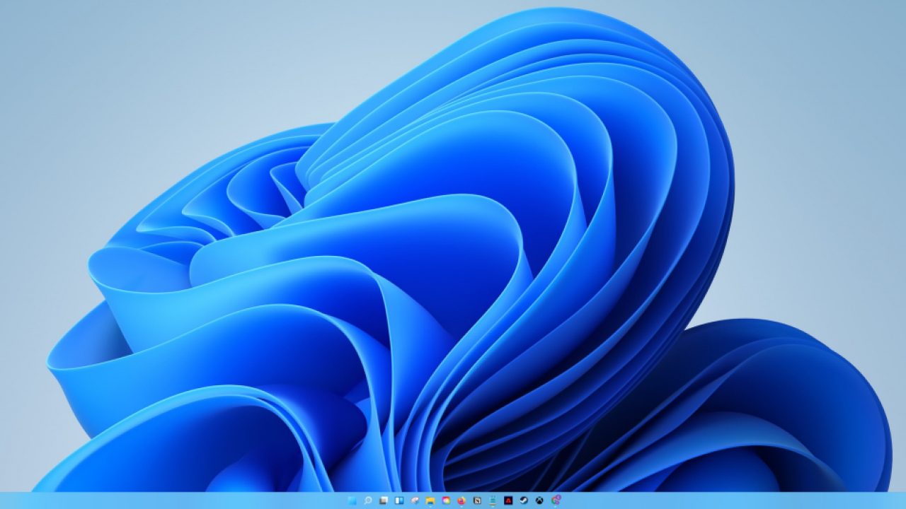Switch windows using the Task View icon
The width and height of the screenshot is (906, 509).
(385, 500)
